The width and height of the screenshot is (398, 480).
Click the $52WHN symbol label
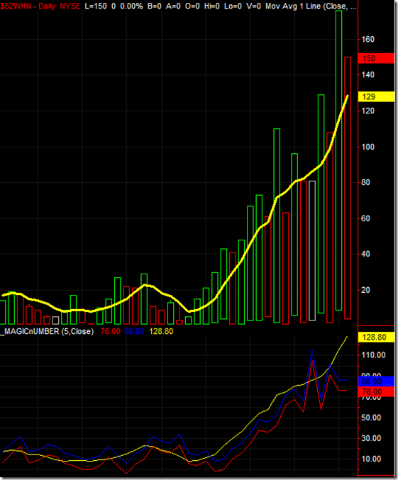tap(16, 6)
